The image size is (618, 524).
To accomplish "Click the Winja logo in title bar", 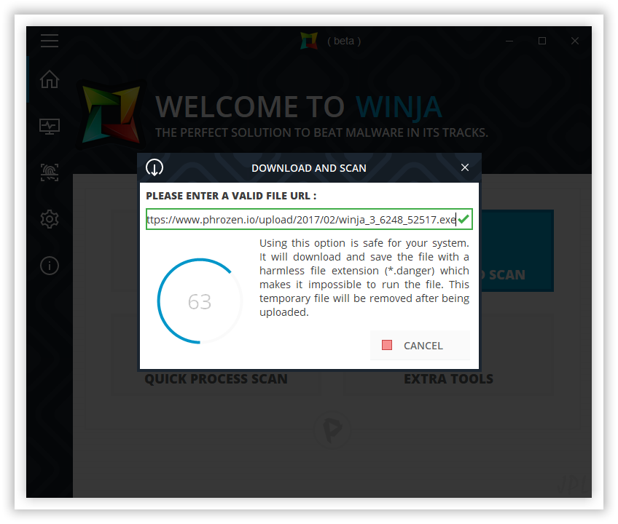I will [308, 41].
